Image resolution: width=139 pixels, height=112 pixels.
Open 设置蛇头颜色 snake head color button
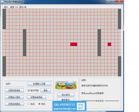pos(14,97)
